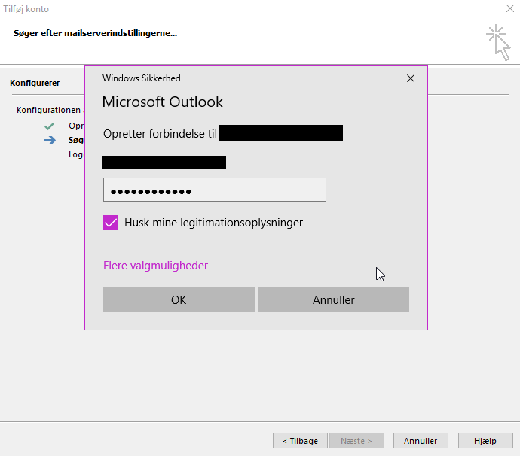520x456 pixels.
Task: Click the Opretter forbindelse til label
Action: click(160, 134)
